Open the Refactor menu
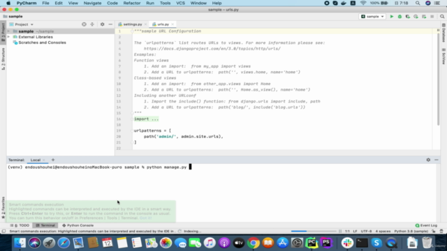 tap(132, 3)
